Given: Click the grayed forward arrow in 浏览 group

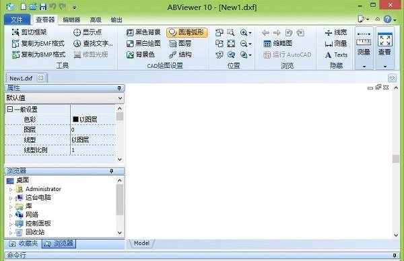Looking at the screenshot, I should [x=277, y=33].
